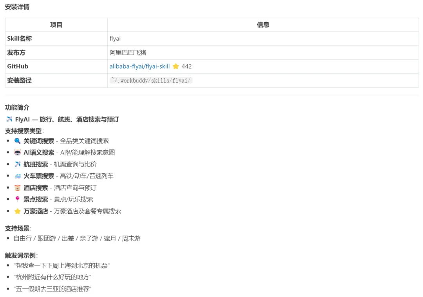Click the airplane icon in the FlyAI heading
Image resolution: width=423 pixels, height=297 pixels.
(x=9, y=119)
